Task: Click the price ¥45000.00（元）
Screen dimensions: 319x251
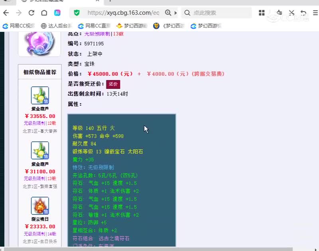Action: click(x=110, y=74)
